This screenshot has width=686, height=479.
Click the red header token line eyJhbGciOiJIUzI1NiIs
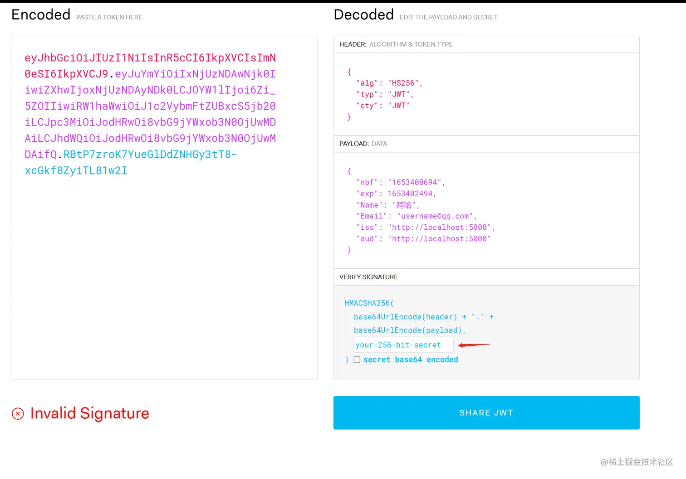point(150,58)
